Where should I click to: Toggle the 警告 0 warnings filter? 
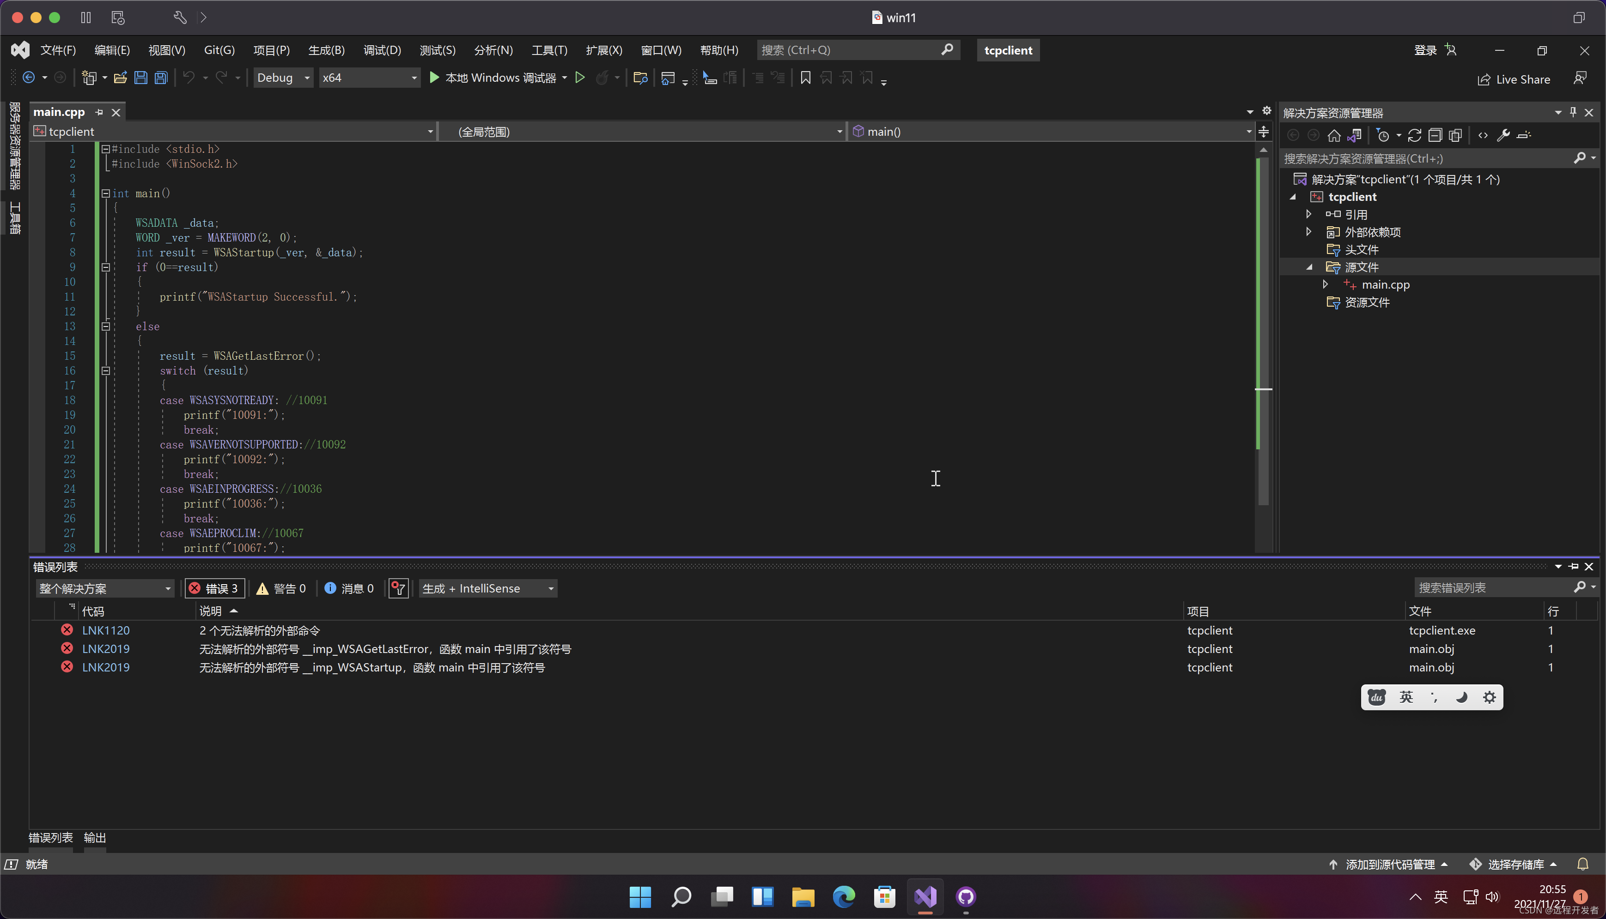pyautogui.click(x=281, y=588)
